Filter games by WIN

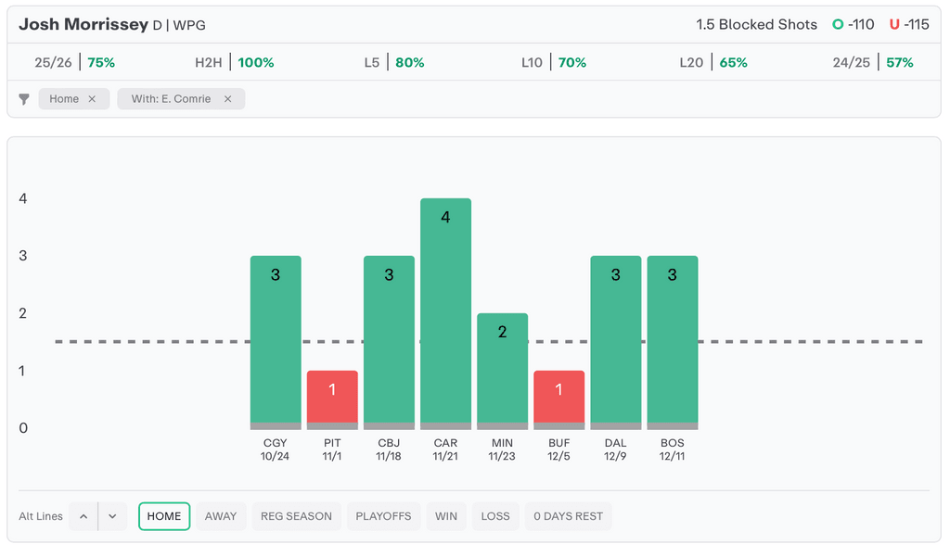tap(446, 516)
